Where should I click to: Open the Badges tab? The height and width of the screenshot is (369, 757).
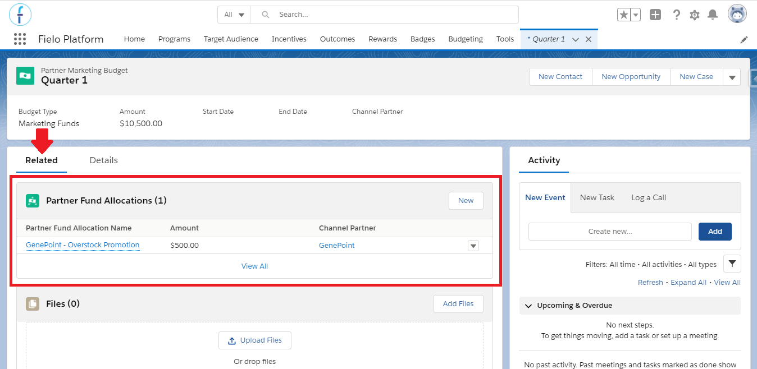[423, 39]
